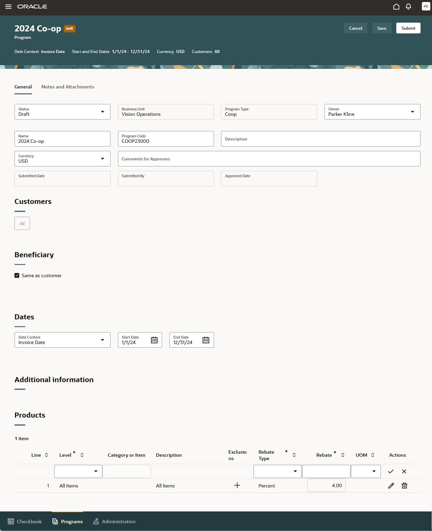Click the Category or Item input
Screen dimensions: 432x531
pos(127,471)
